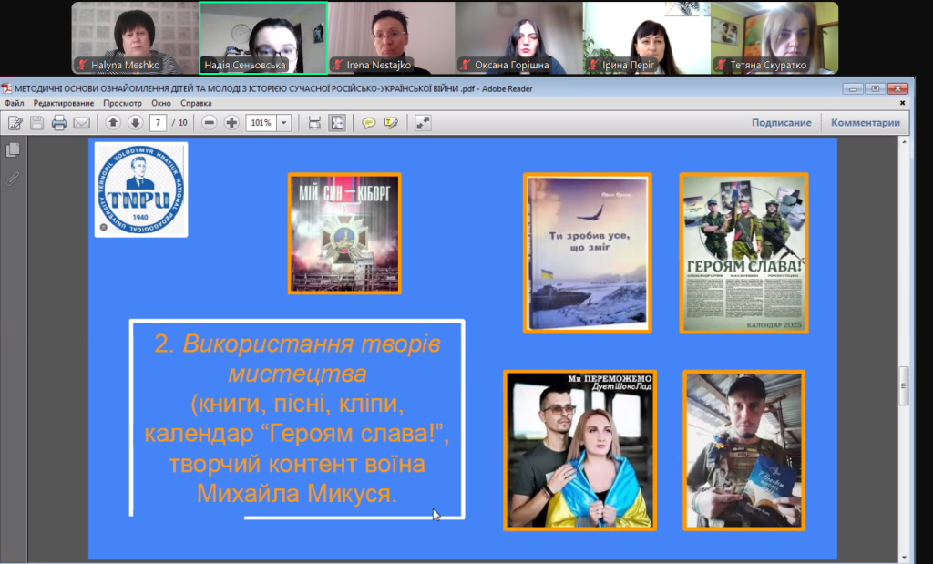Toggle the Fit Full Page icon
933x564 pixels.
pos(337,123)
